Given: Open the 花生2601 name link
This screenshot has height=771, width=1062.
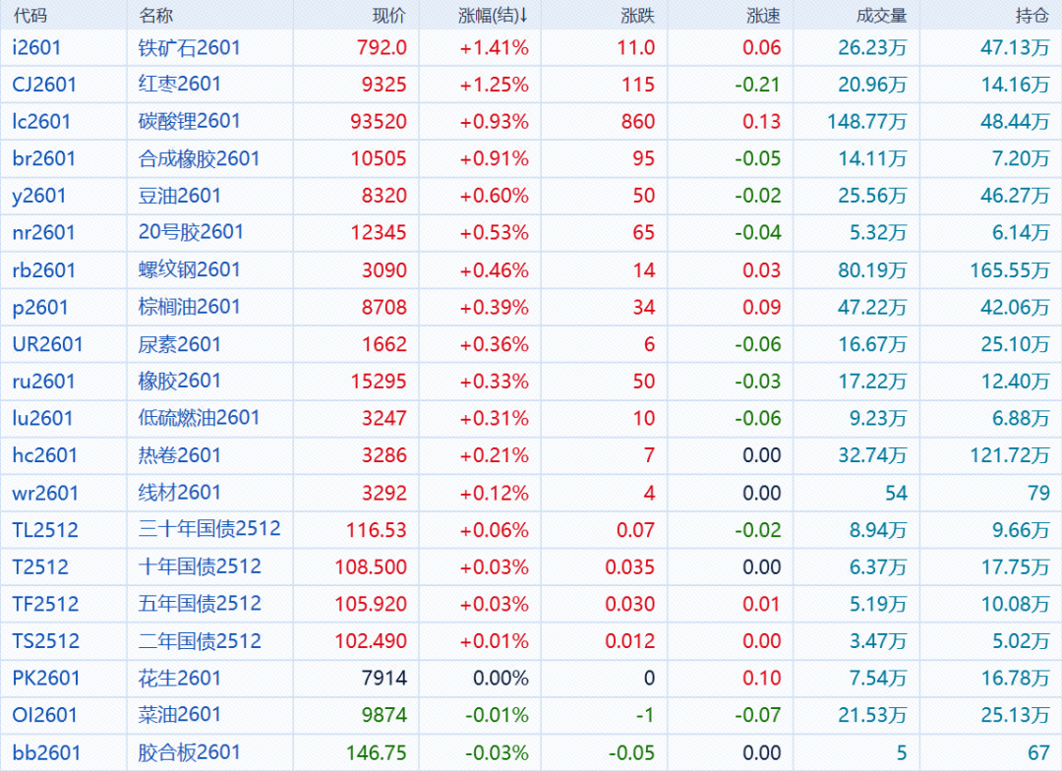Looking at the screenshot, I should pos(180,678).
